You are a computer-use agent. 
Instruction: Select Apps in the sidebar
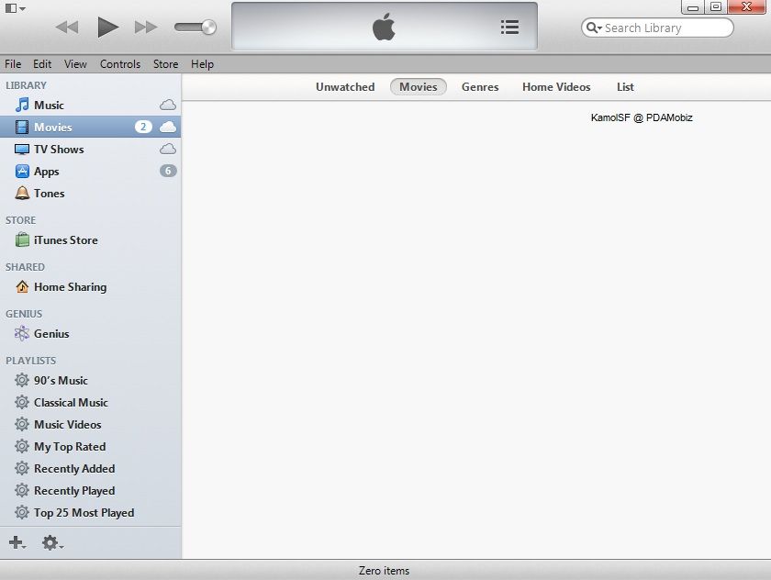[x=91, y=171]
